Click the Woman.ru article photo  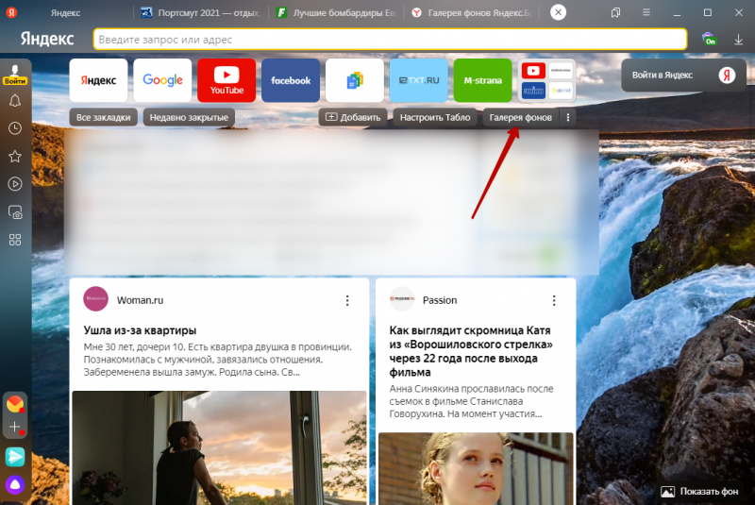219,447
